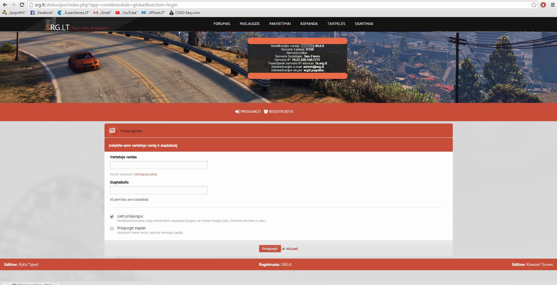The width and height of the screenshot is (557, 285).
Task: Open the PASLAUGOS menu item
Action: pos(250,24)
